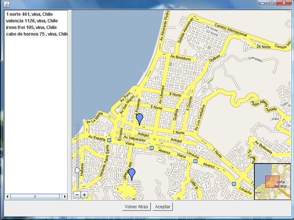
Task: Click the right arrow of the list scrollbar
Action: [65, 197]
